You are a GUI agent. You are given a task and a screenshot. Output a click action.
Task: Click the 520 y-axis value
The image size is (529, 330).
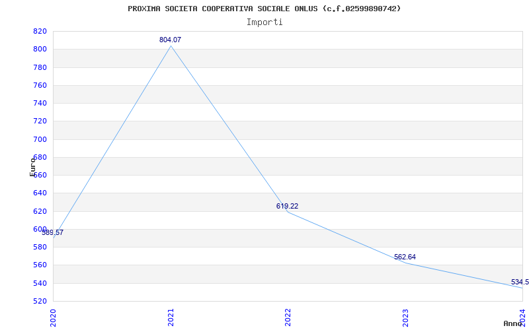pos(40,302)
